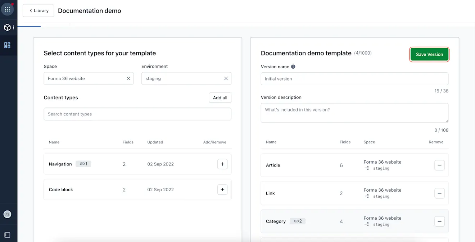Viewport: 475px width, 242px height.
Task: Open the Space dropdown field
Action: 89,78
